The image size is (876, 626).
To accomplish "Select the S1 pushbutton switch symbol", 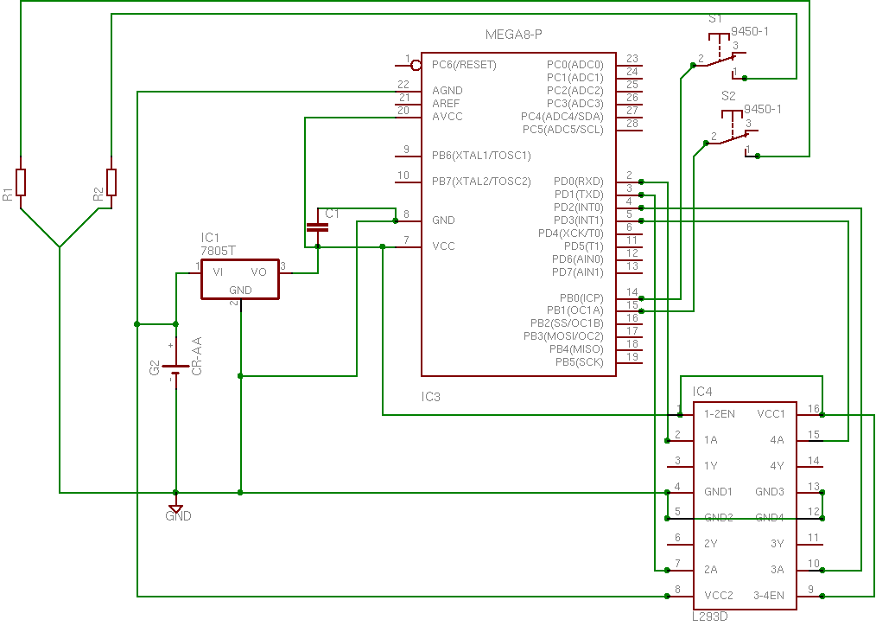I will coord(720,54).
